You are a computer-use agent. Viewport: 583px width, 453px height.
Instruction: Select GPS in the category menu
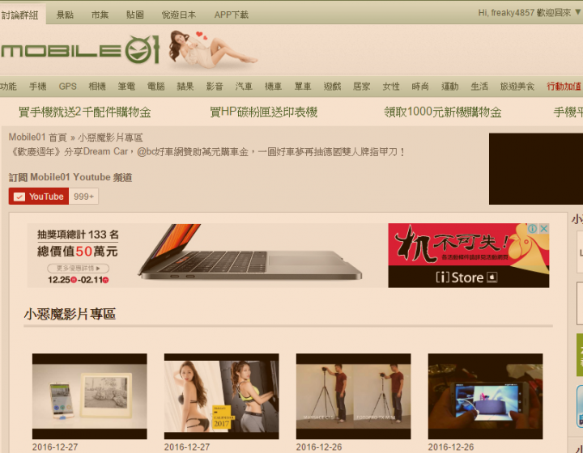pos(68,87)
